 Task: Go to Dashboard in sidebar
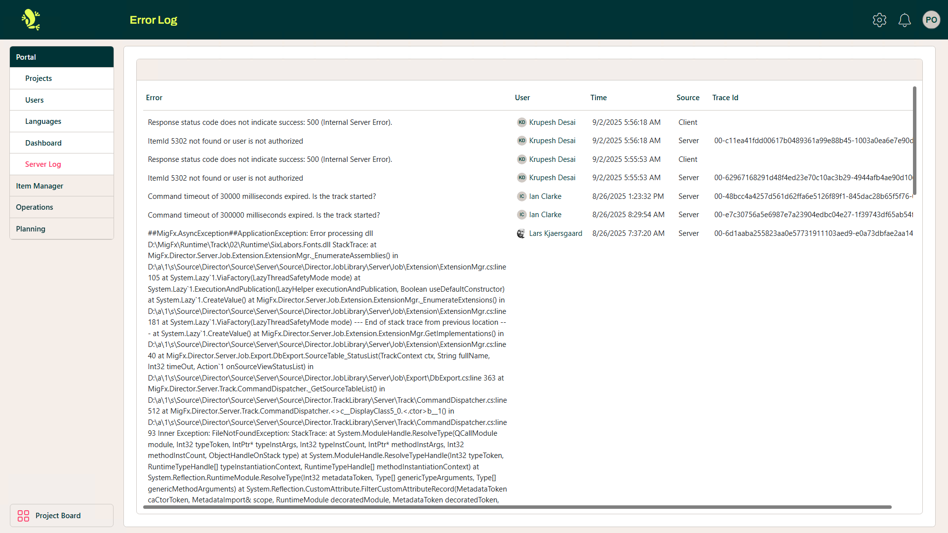click(x=43, y=143)
